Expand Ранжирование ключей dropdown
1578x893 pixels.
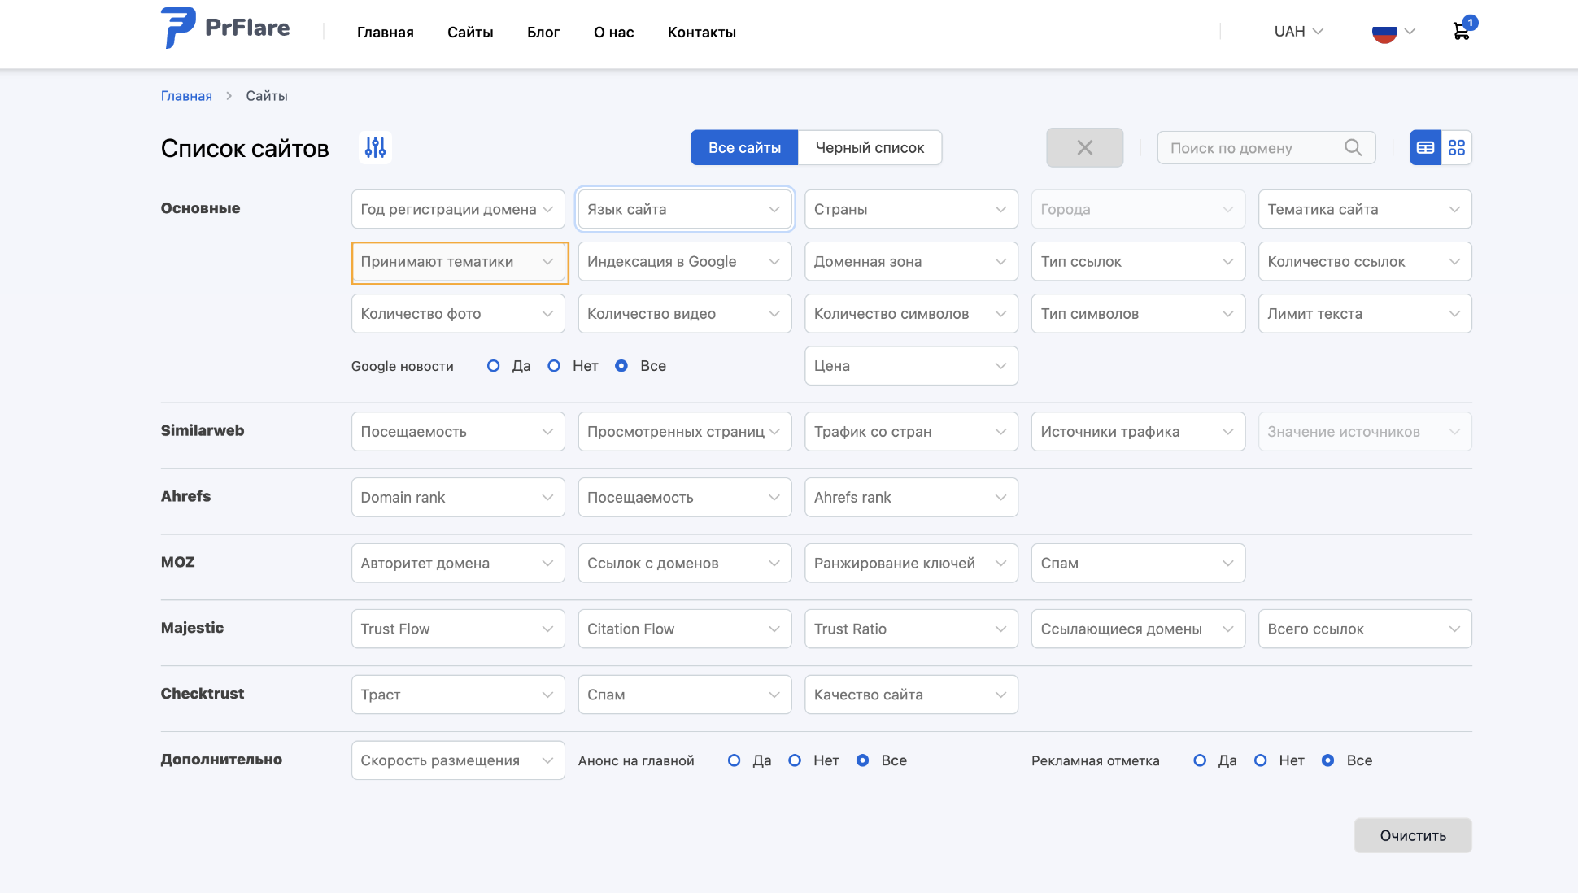[911, 563]
